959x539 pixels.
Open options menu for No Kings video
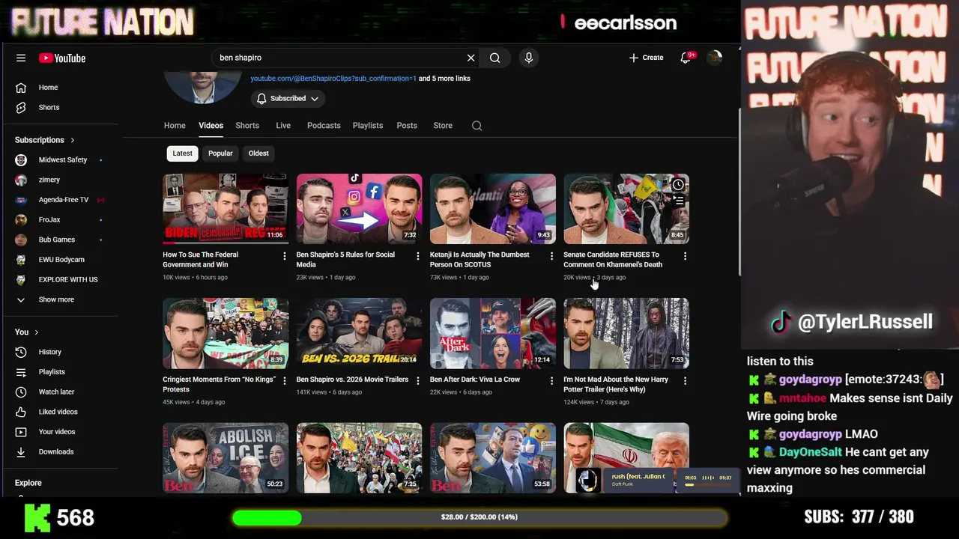(x=284, y=381)
